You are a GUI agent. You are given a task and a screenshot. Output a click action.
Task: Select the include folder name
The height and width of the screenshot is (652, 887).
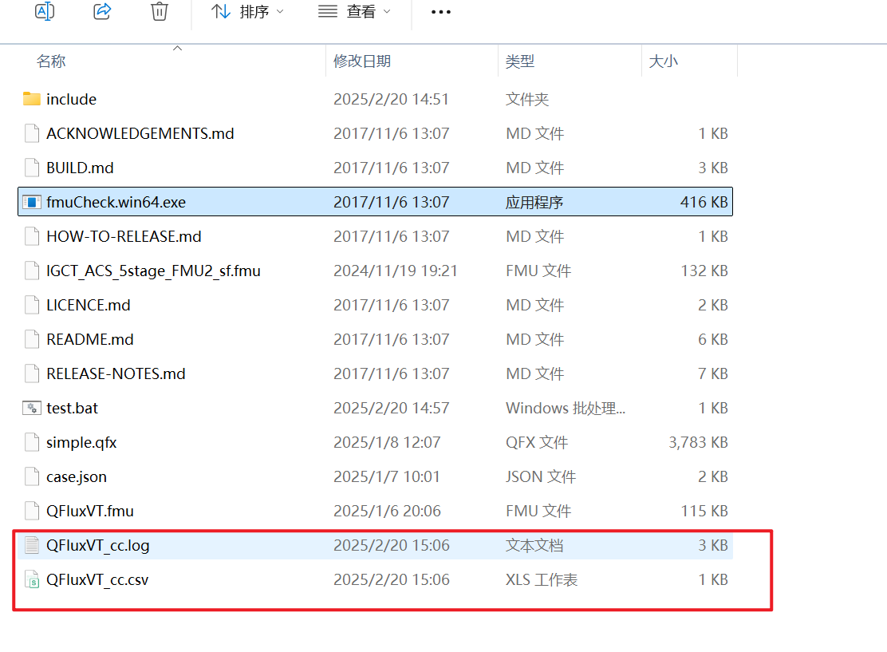71,99
